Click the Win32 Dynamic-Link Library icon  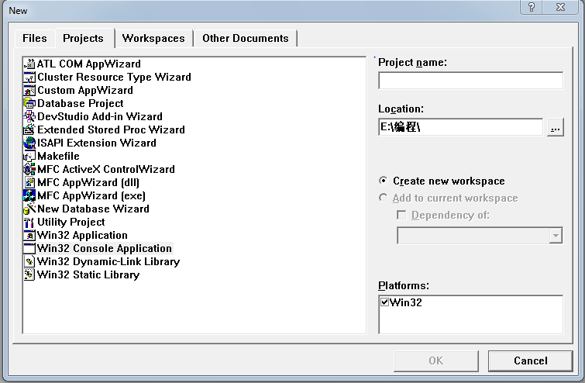(30, 262)
